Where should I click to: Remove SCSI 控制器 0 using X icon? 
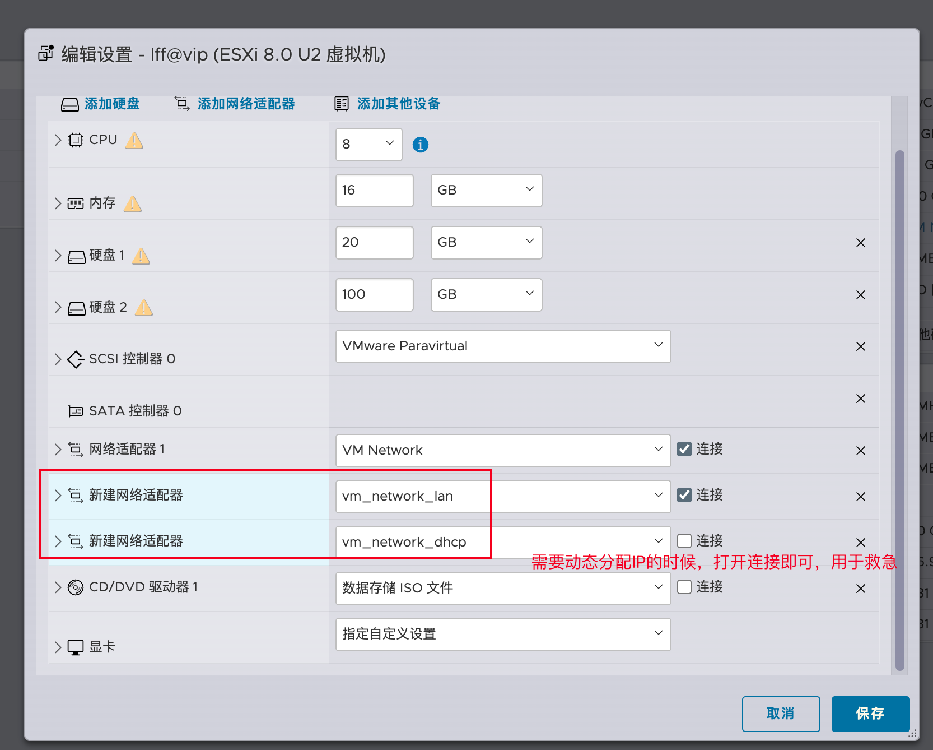click(x=860, y=346)
